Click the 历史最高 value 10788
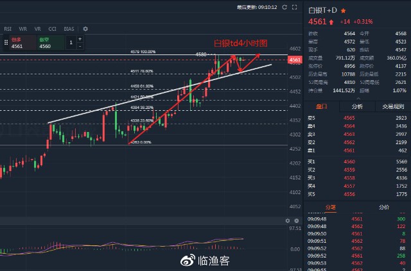This screenshot has width=411, height=271. 348,74
